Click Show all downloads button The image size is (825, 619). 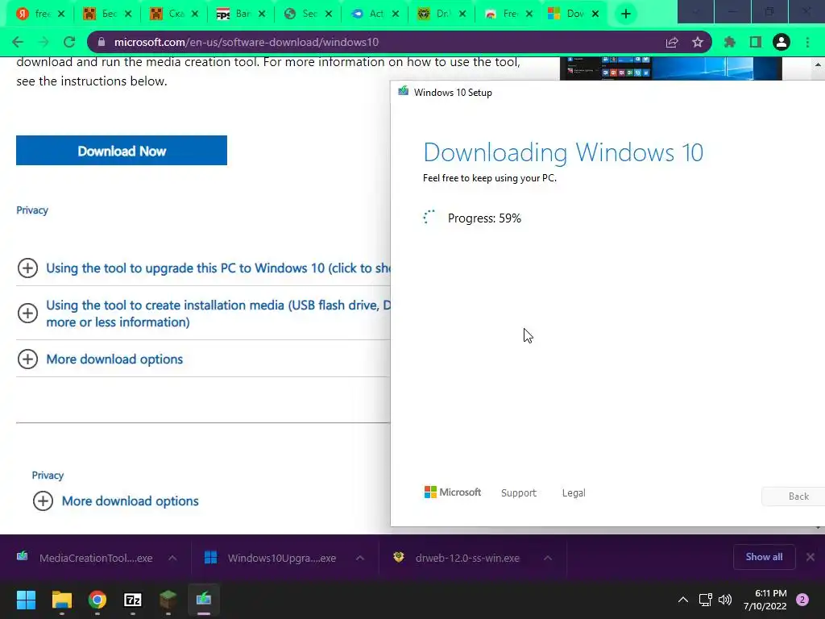tap(764, 557)
